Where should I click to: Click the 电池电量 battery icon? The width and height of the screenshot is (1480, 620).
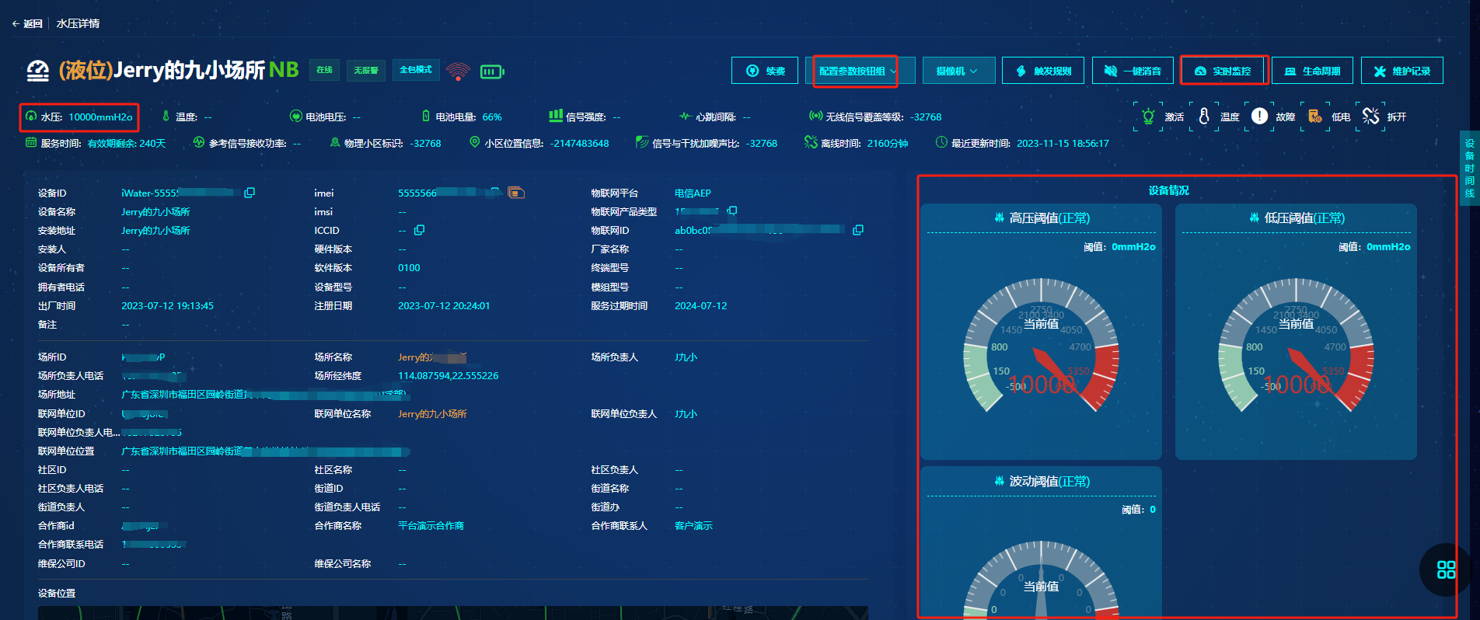(426, 117)
